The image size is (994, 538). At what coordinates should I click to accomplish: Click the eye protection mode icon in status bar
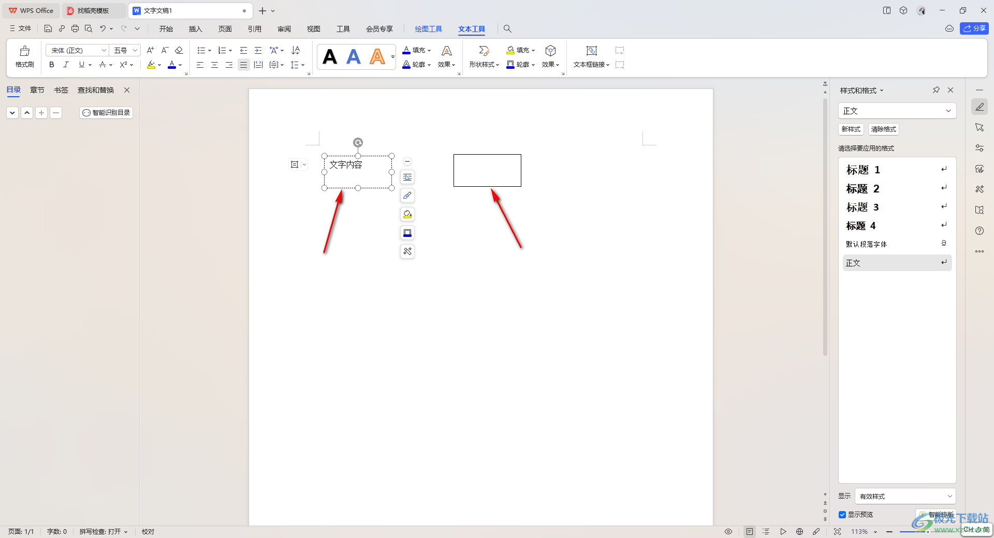click(x=728, y=532)
